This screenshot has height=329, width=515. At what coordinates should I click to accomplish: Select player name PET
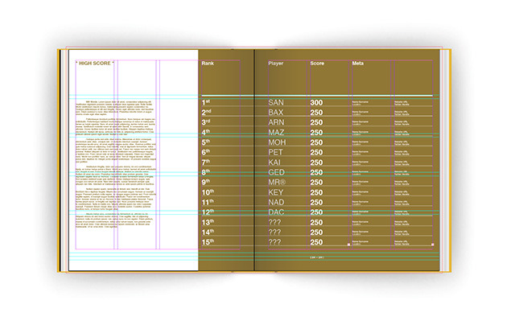[x=275, y=152]
